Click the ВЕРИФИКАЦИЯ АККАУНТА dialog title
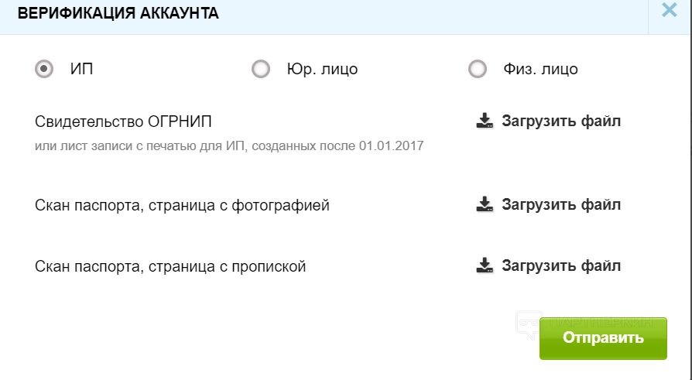Screen dimensions: 692x380 tap(118, 13)
